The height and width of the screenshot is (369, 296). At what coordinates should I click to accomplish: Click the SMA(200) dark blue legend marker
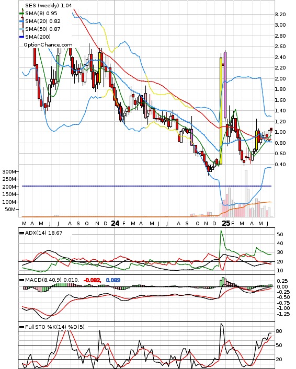pyautogui.click(x=21, y=37)
